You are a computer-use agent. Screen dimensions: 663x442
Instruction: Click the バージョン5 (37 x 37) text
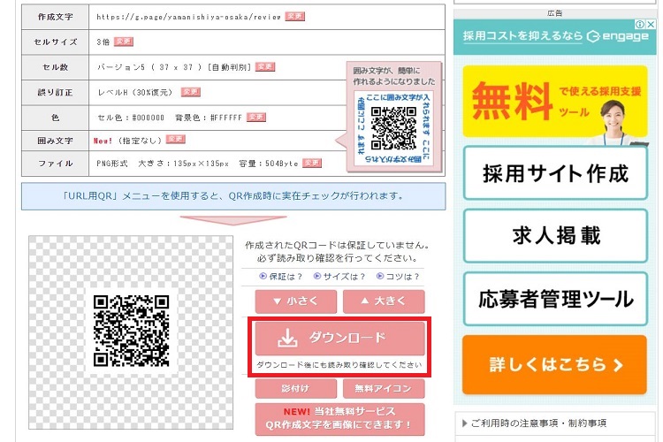174,67
